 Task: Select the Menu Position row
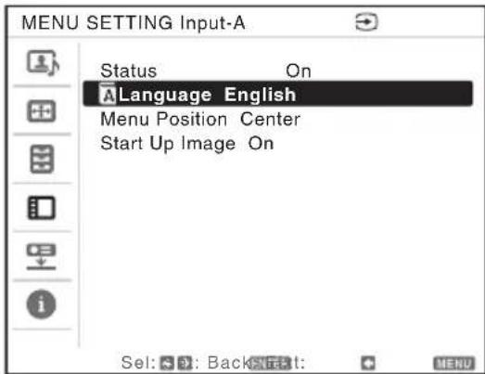(278, 119)
